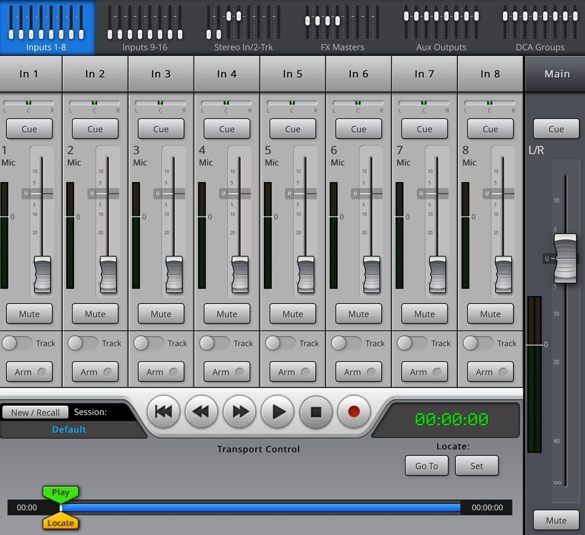This screenshot has width=585, height=535.
Task: Switch to the FX Masters tab
Action: (342, 27)
